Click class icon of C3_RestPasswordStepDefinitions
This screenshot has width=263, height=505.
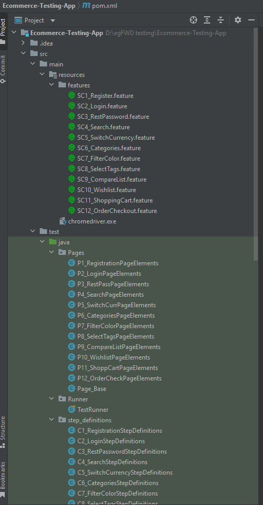click(72, 452)
